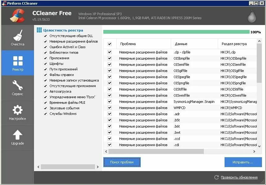Image resolution: width=266 pixels, height=185 pixels.
Task: Uncheck the OISgiffile row checkbox
Action: pos(109,70)
